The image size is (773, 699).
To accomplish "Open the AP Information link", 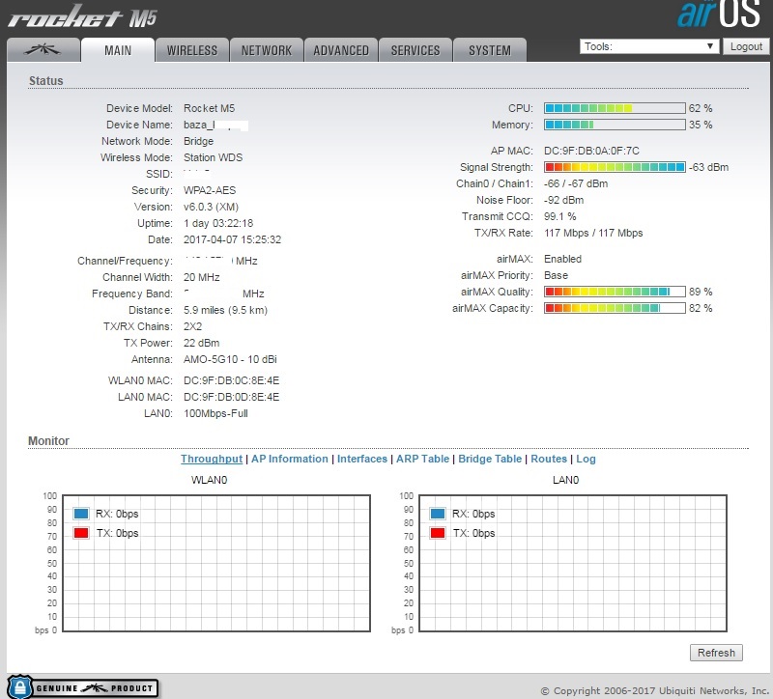I will 289,459.
